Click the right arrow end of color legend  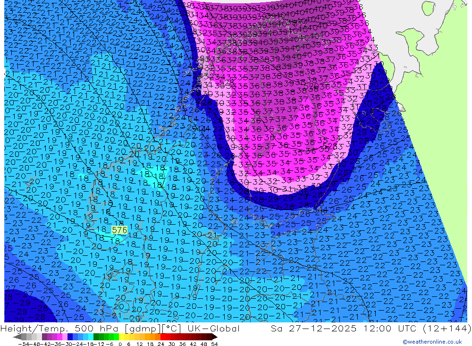tap(215, 337)
